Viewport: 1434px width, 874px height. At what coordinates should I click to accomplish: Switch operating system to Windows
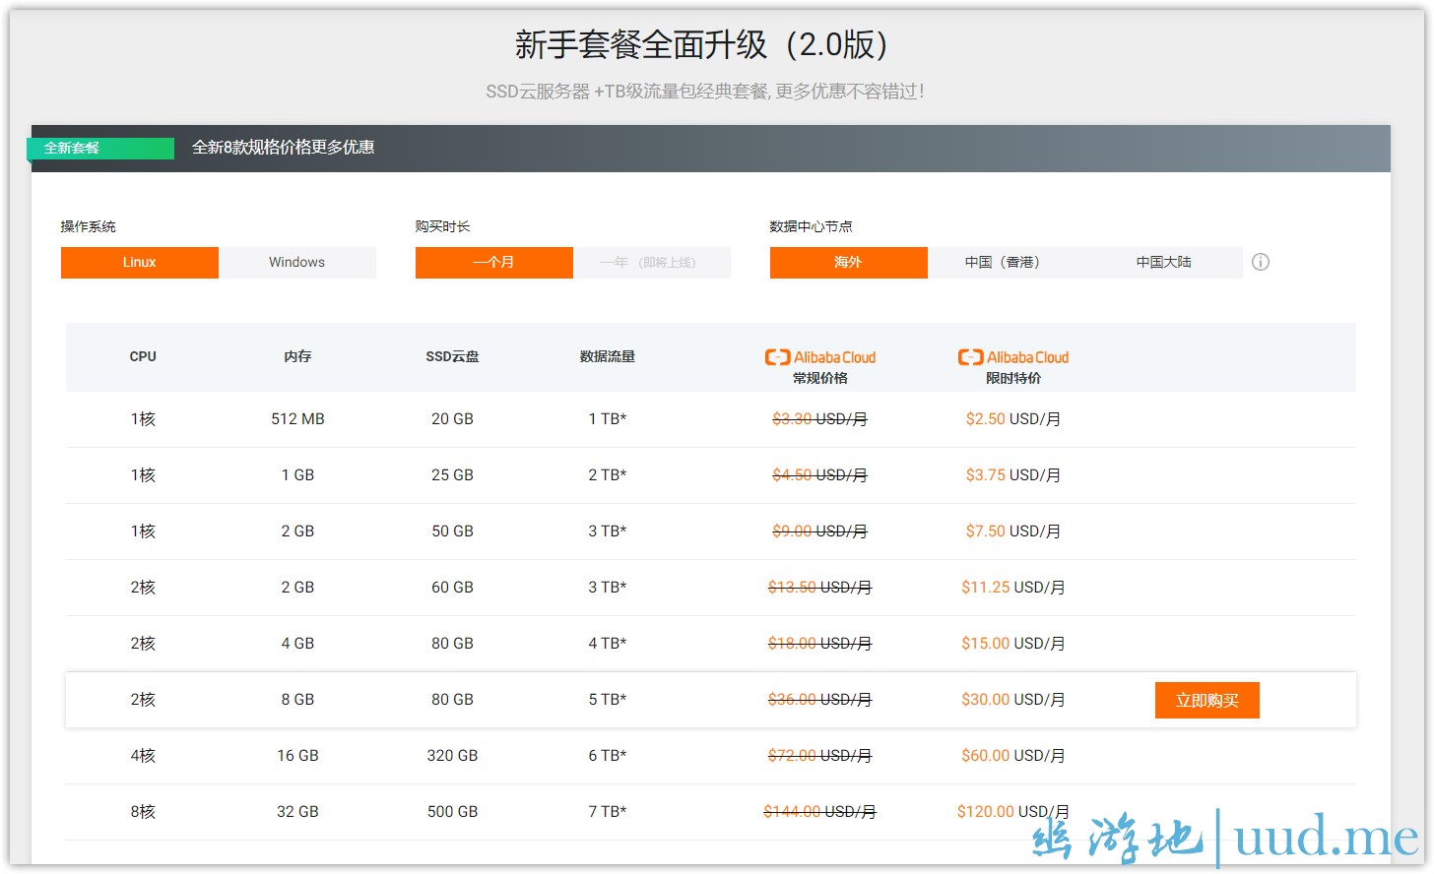pos(296,263)
